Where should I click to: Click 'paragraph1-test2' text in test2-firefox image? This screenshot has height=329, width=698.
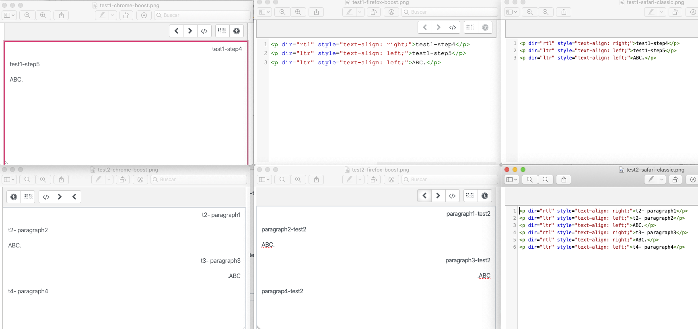[x=468, y=214]
